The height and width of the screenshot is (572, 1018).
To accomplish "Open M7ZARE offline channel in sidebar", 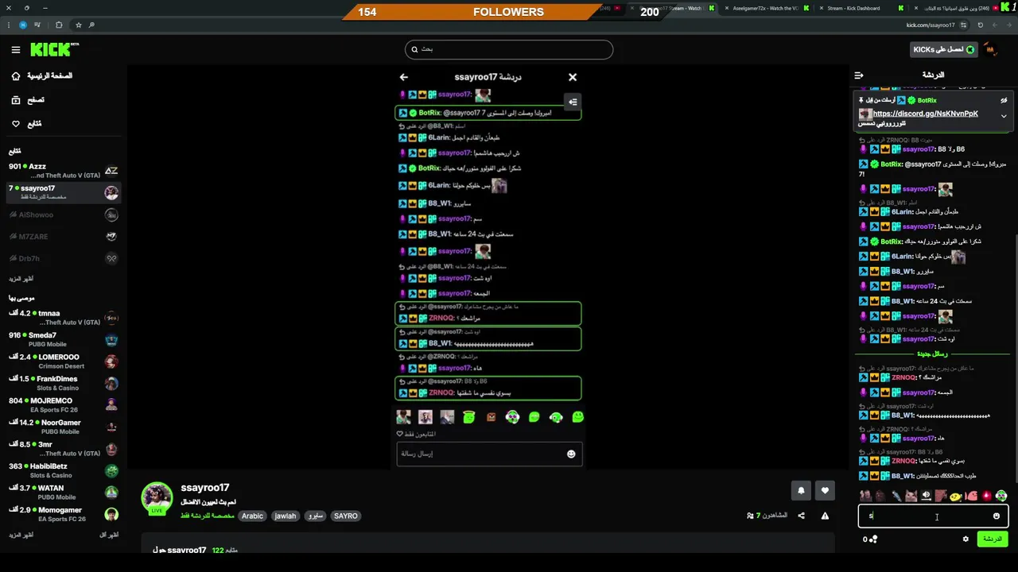I will [x=63, y=237].
